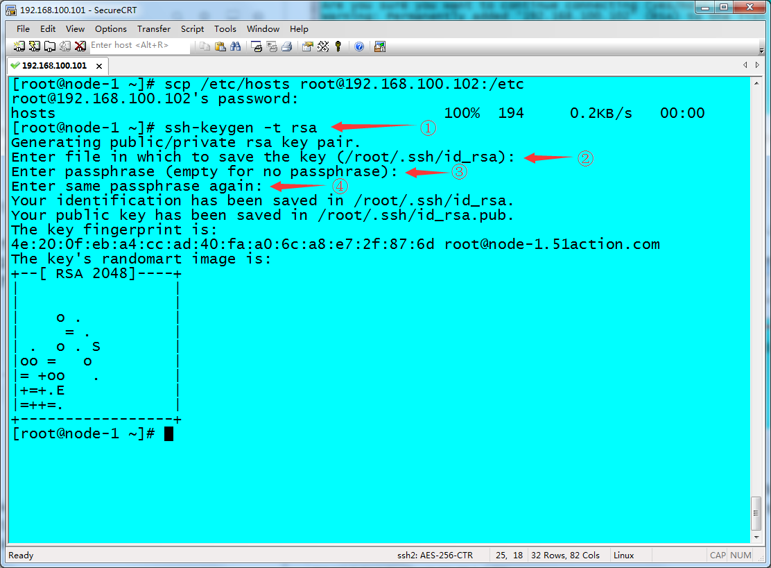Image resolution: width=771 pixels, height=568 pixels.
Task: Click the green check on session tab
Action: click(x=15, y=65)
